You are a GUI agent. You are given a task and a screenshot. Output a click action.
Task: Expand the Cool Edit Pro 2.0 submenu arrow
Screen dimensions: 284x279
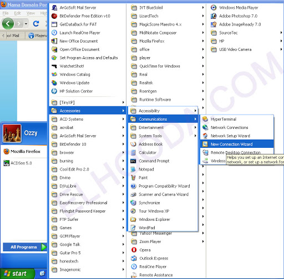pos(123,169)
